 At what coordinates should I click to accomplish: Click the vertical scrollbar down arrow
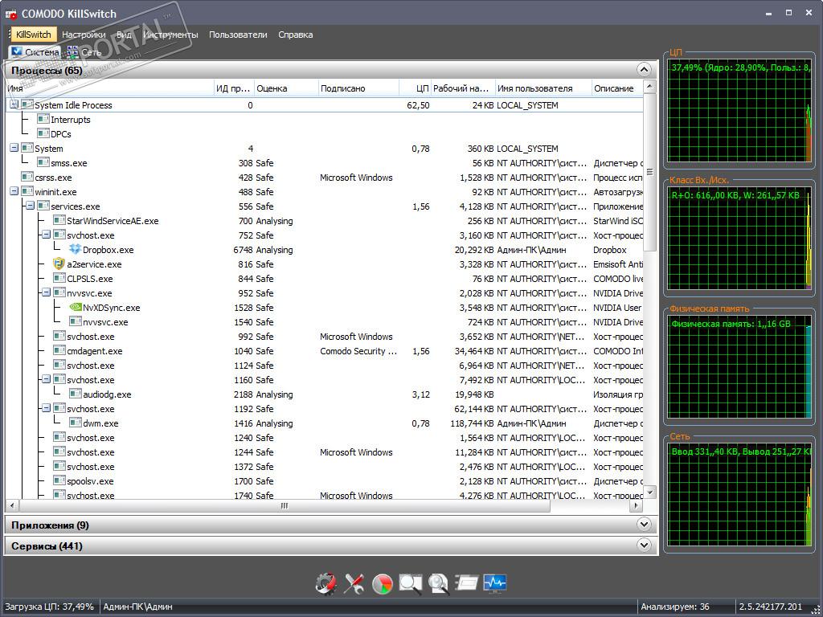649,492
